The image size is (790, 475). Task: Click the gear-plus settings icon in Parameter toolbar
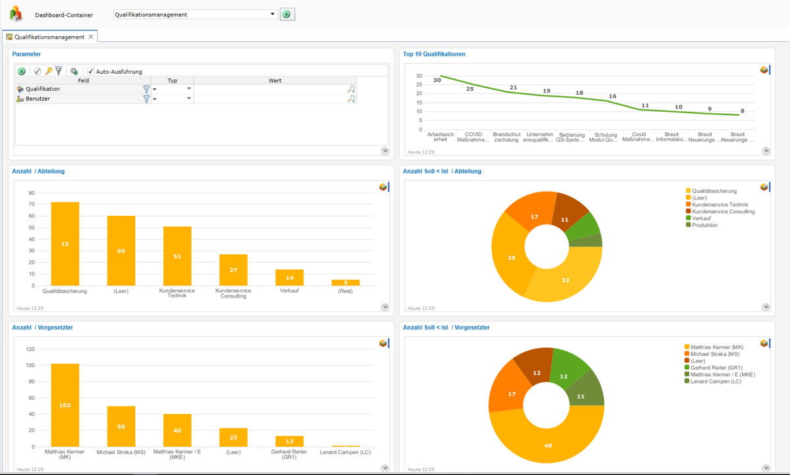pyautogui.click(x=74, y=71)
